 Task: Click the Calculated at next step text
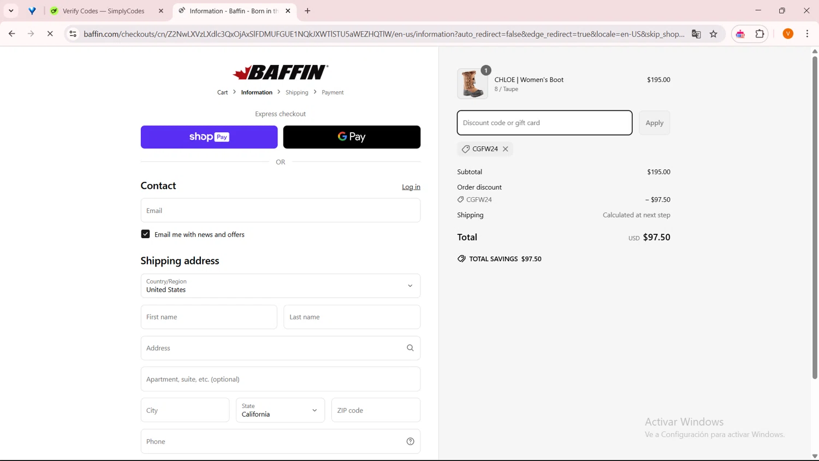tap(636, 215)
